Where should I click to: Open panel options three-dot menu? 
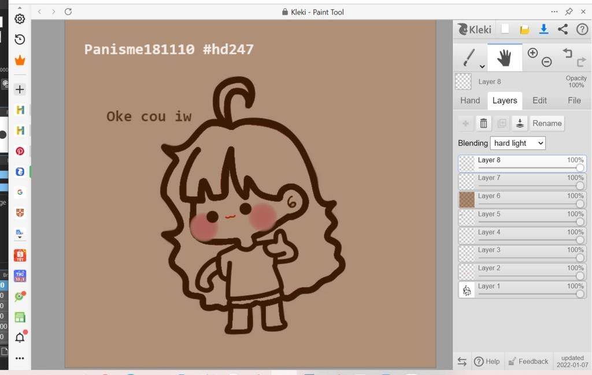point(554,12)
